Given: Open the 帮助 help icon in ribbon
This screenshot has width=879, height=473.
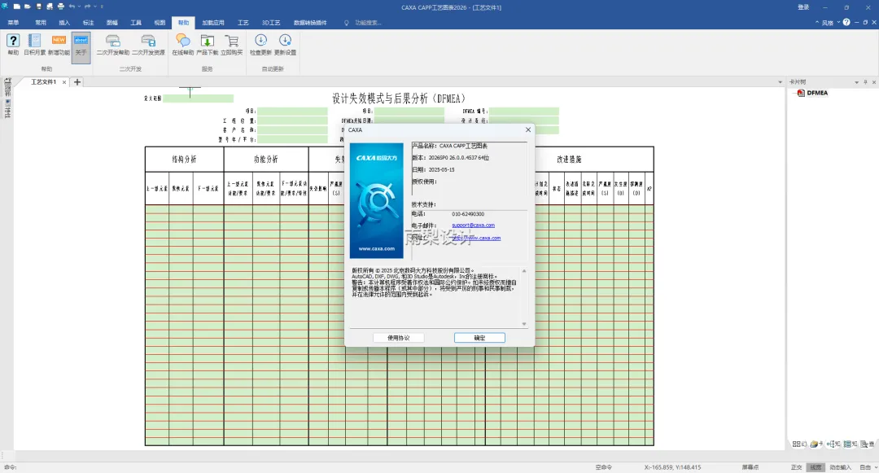Looking at the screenshot, I should click(13, 41).
